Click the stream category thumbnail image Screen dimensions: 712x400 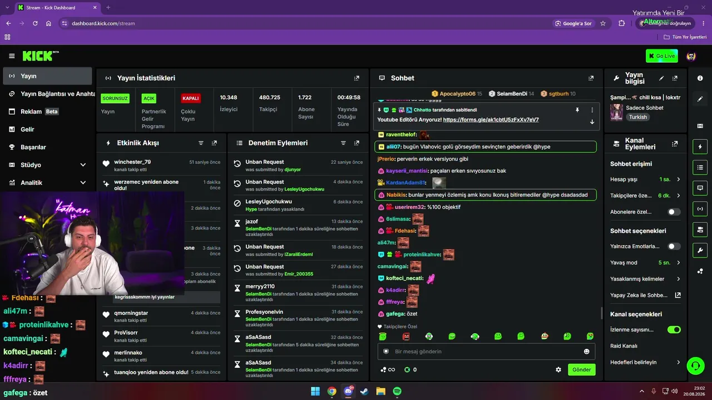pos(616,112)
